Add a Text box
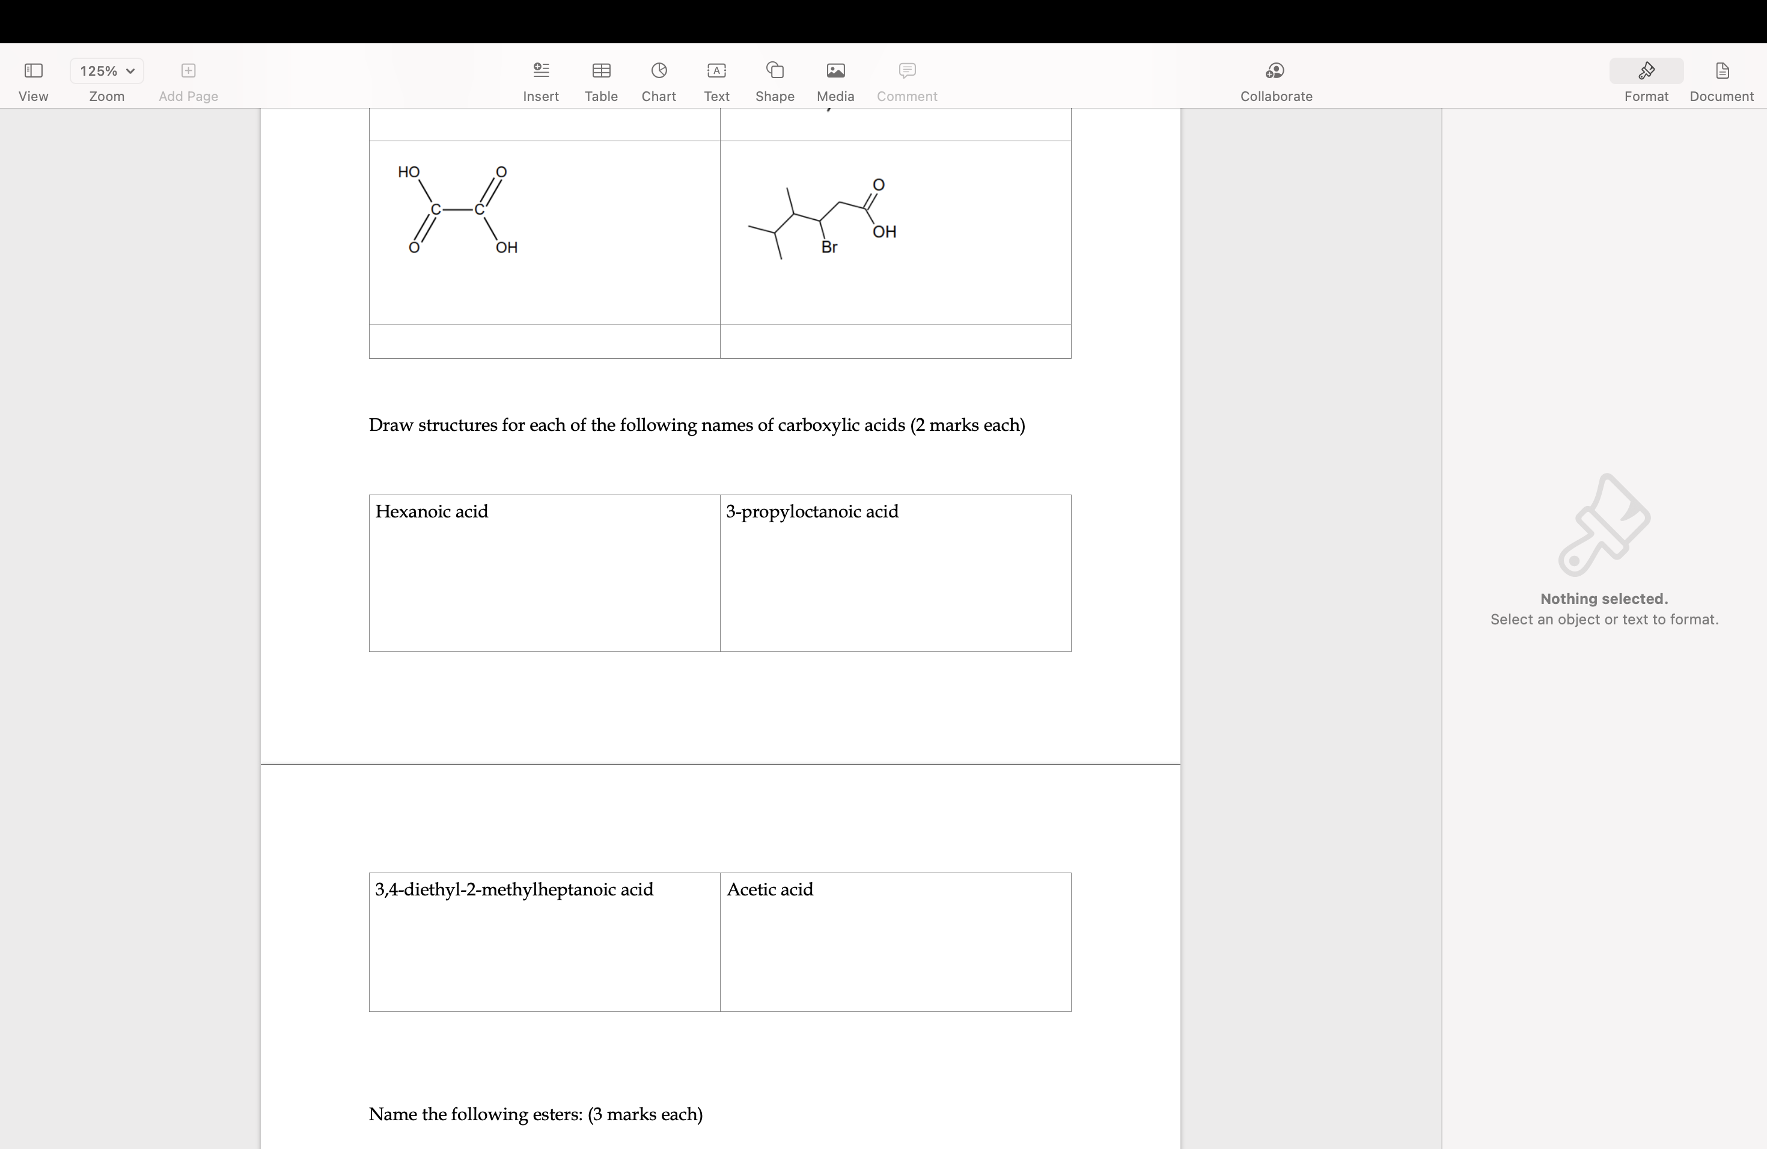This screenshot has height=1149, width=1767. tap(715, 80)
